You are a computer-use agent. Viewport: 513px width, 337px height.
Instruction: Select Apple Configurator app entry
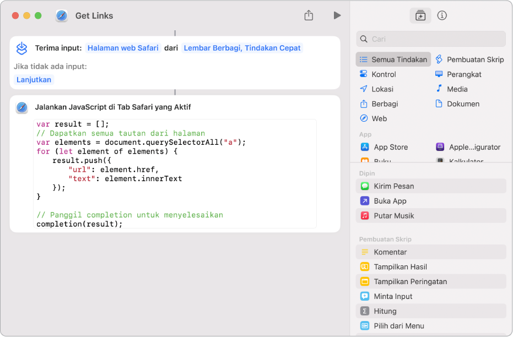(x=468, y=147)
